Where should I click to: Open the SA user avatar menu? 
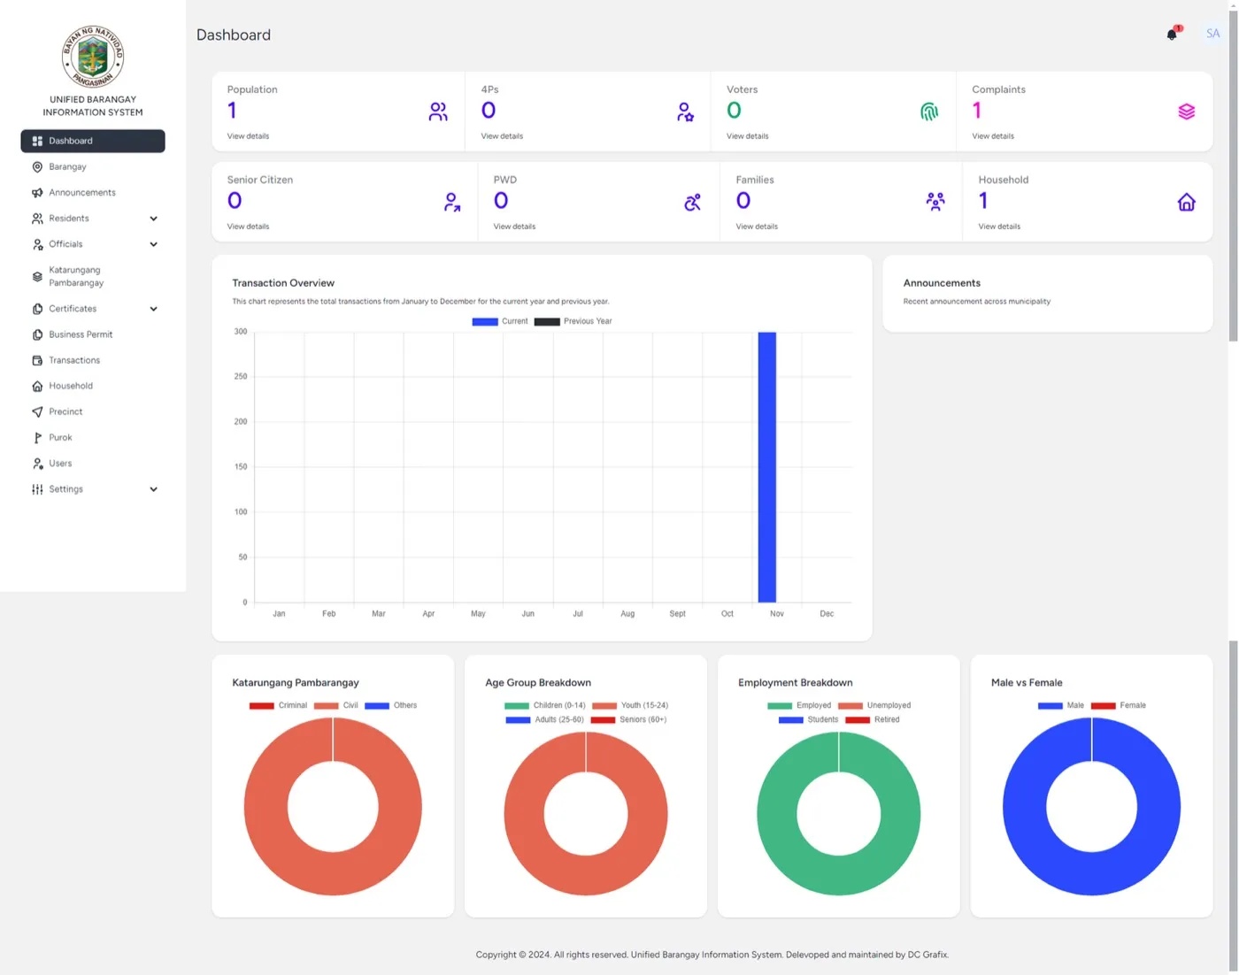1212,34
